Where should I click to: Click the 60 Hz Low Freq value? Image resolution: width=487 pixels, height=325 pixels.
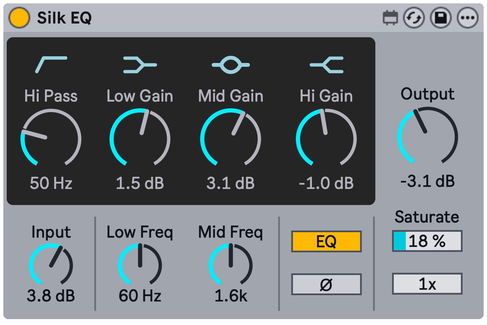point(140,296)
